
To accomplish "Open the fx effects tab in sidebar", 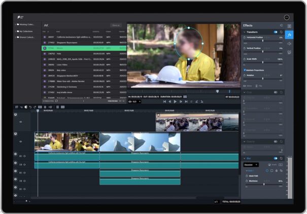I will pyautogui.click(x=289, y=35).
